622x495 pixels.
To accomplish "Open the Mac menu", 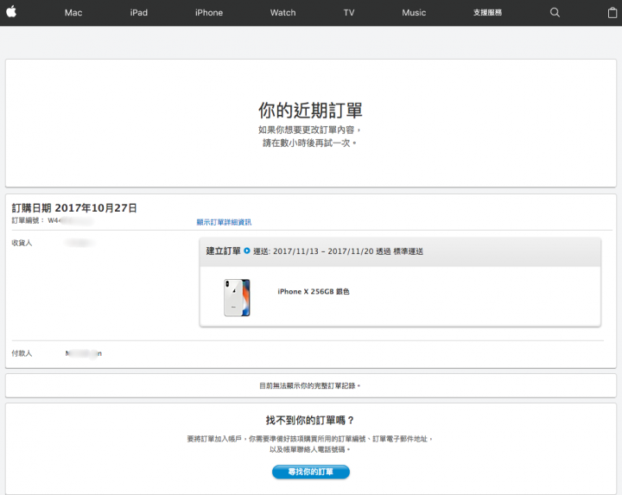I will click(73, 13).
